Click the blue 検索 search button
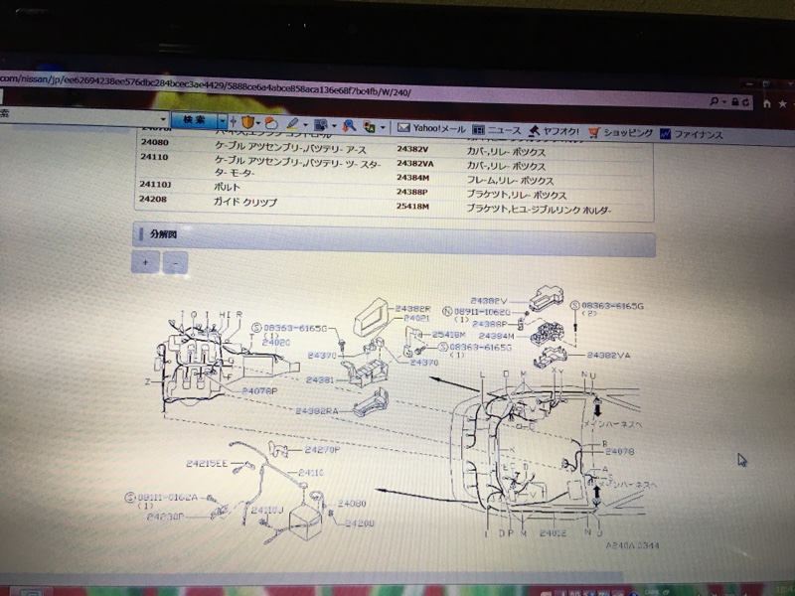The image size is (795, 596). pyautogui.click(x=194, y=120)
